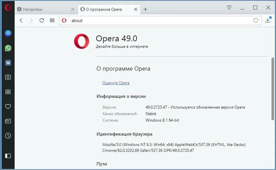Click the Канал обновлений label
The image size is (276, 170).
click(x=120, y=114)
